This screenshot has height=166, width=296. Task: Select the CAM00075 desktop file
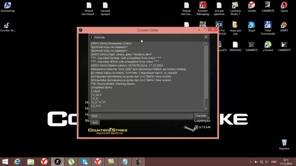(284, 47)
